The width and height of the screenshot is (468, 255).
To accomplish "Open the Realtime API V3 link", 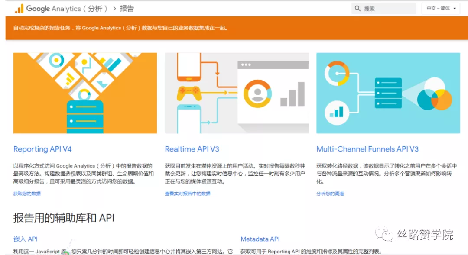I will tap(192, 149).
